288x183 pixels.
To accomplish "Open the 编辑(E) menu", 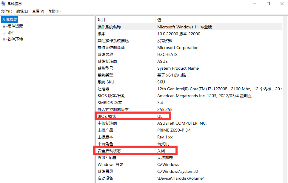I will pos(22,11).
